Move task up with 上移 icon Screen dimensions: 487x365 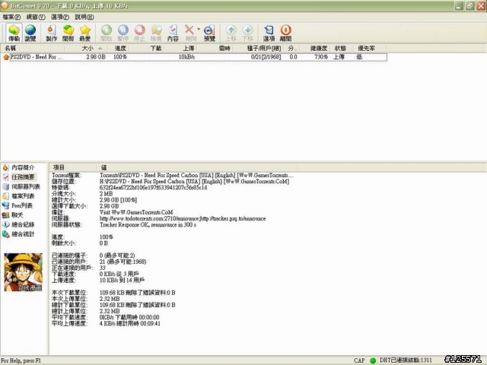[x=231, y=33]
